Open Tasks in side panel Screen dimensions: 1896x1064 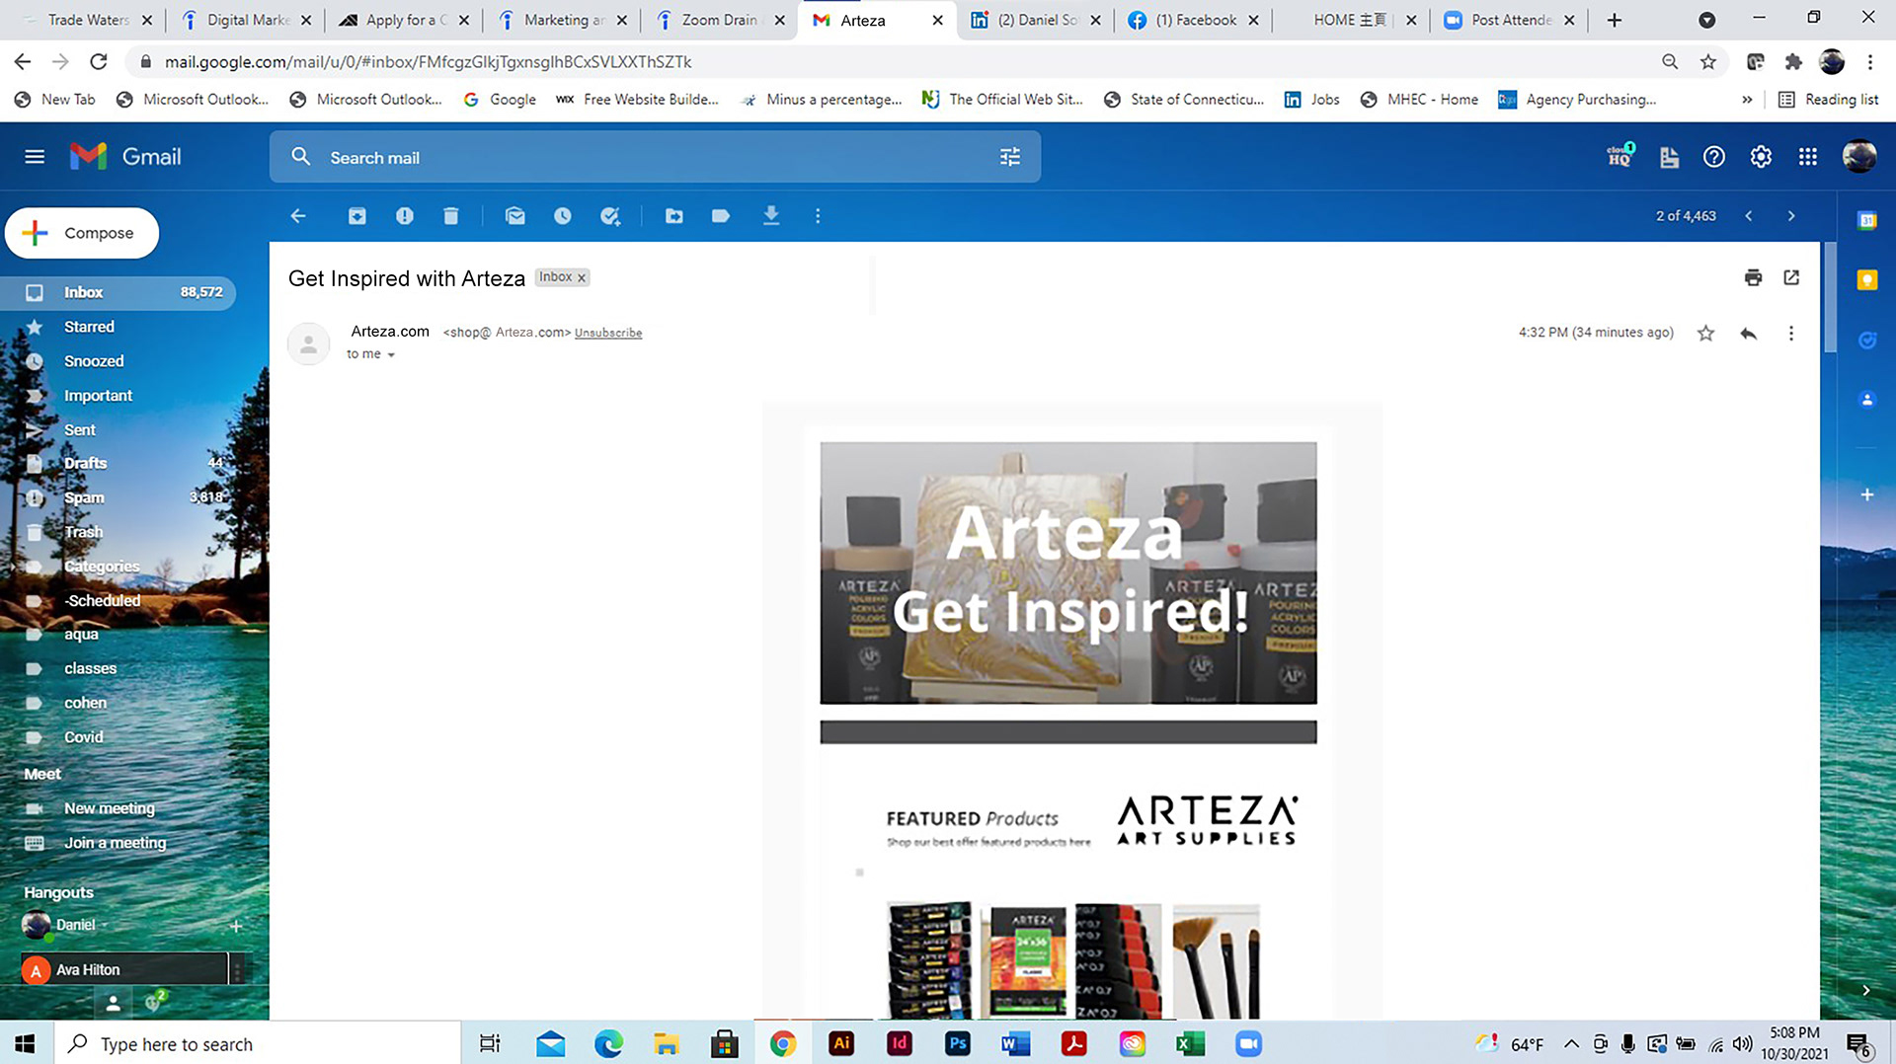pos(1866,341)
